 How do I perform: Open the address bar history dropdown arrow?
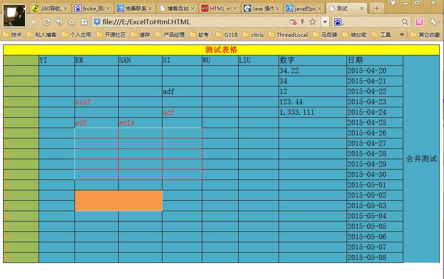(325, 22)
